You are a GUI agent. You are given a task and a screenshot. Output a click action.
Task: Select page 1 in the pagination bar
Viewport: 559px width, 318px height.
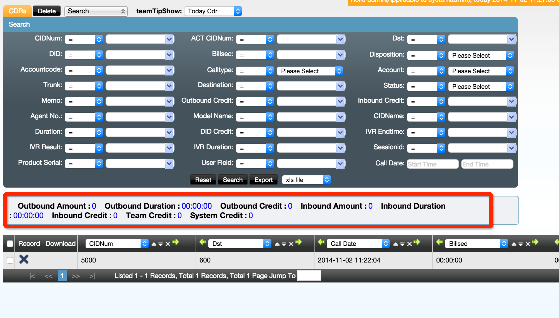click(62, 276)
